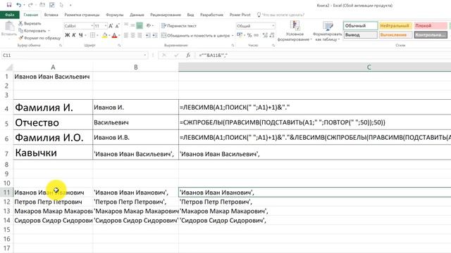Image resolution: width=451 pixels, height=253 pixels.
Task: Open the Вид tab
Action: coord(190,15)
